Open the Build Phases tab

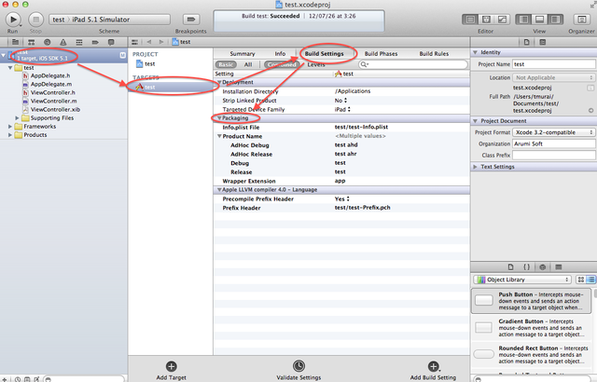coord(381,54)
